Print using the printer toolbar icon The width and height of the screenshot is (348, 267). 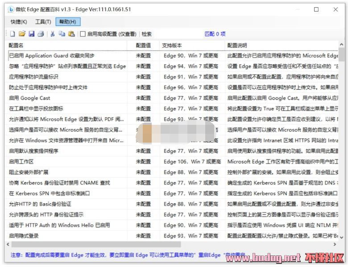[41, 34]
